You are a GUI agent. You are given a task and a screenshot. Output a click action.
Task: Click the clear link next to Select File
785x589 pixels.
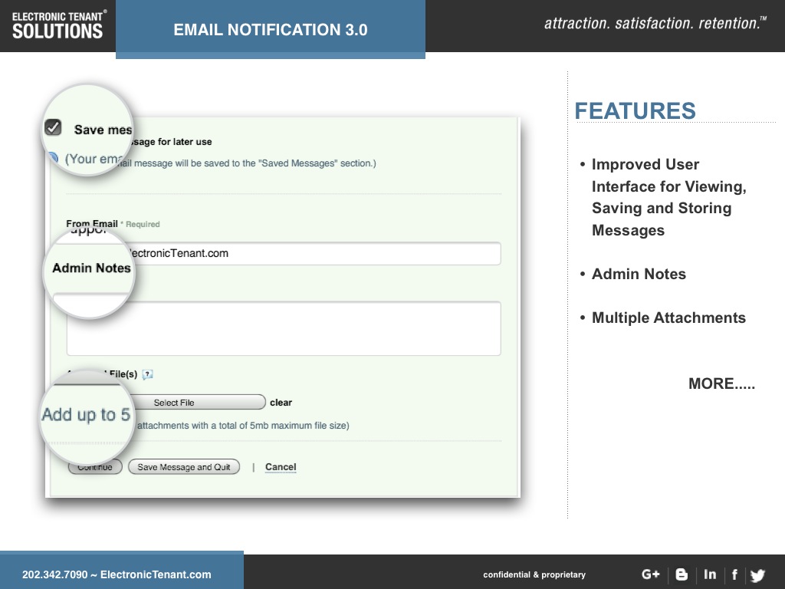(281, 403)
